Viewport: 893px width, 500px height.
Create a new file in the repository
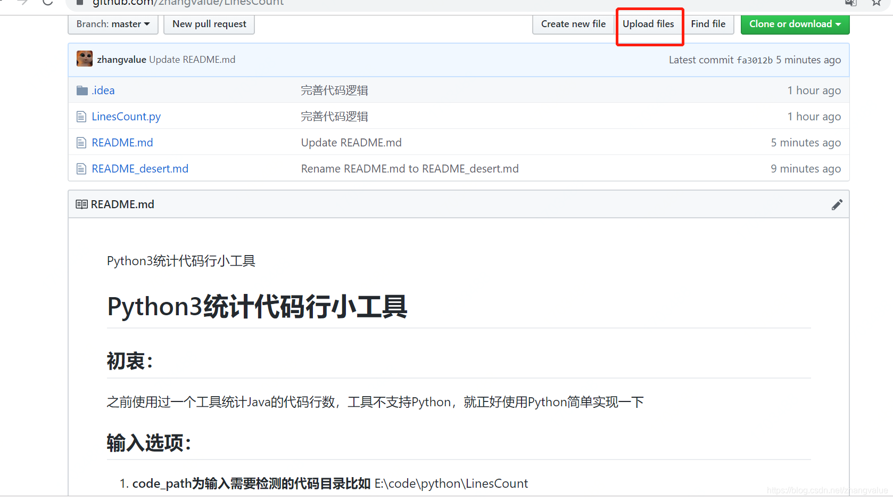click(x=573, y=24)
